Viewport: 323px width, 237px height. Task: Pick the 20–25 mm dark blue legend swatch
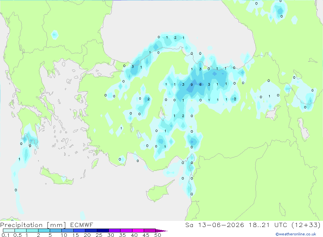pos(91,231)
